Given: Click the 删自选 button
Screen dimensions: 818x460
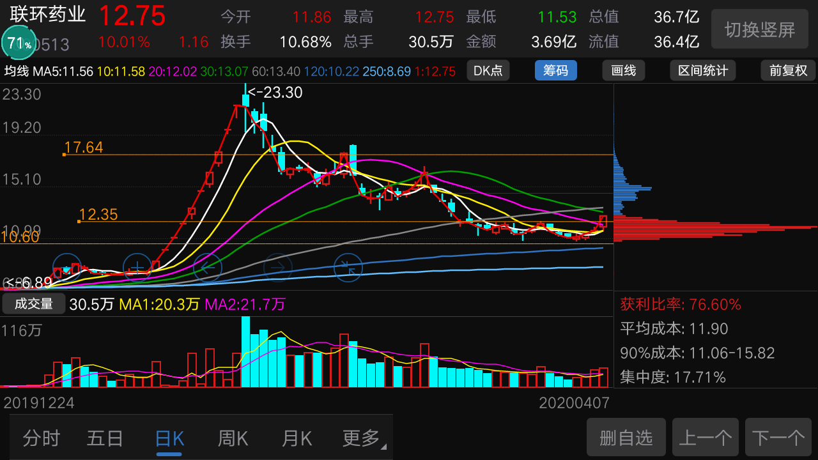Looking at the screenshot, I should click(626, 438).
